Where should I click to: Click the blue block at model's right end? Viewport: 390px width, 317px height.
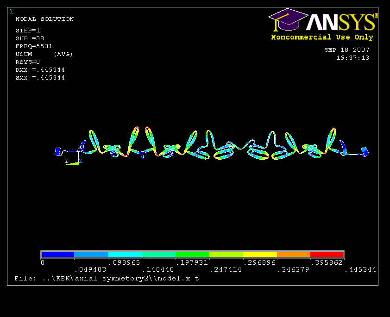(x=365, y=151)
